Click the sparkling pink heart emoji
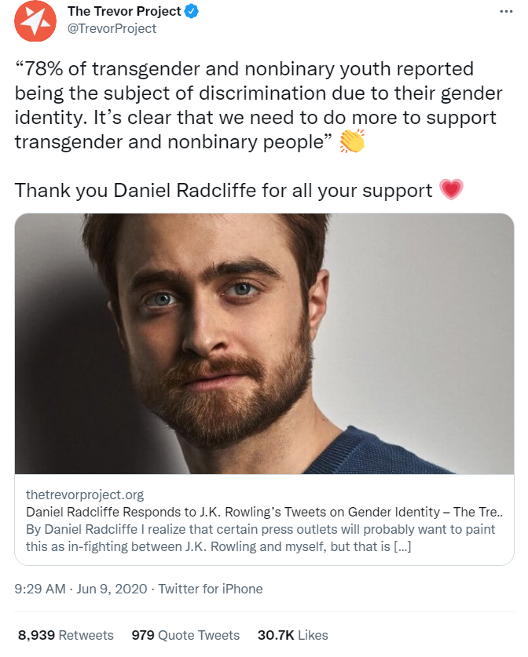This screenshot has height=657, width=528. (451, 190)
